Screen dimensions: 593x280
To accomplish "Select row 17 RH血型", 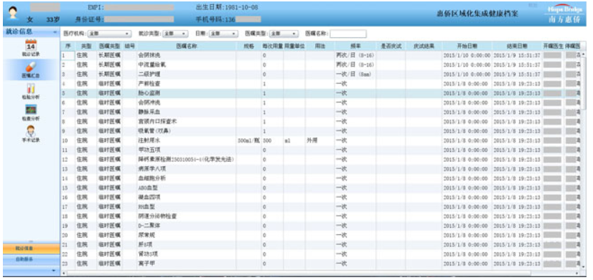I will click(321, 207).
